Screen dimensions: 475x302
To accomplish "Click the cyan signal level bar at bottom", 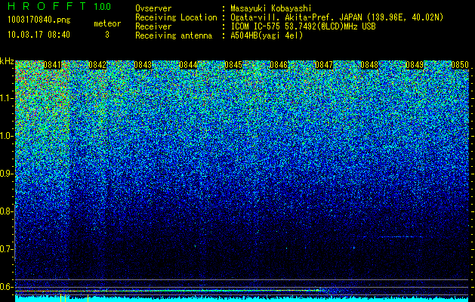I will [x=242, y=299].
